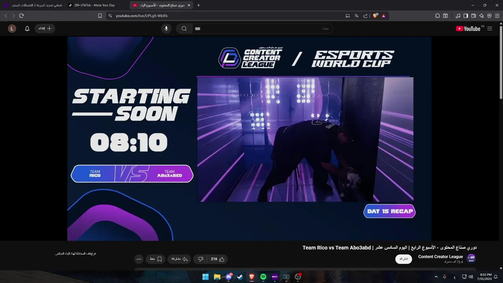This screenshot has width=503, height=283.
Task: Open the browser main menu
Action: 497,16
